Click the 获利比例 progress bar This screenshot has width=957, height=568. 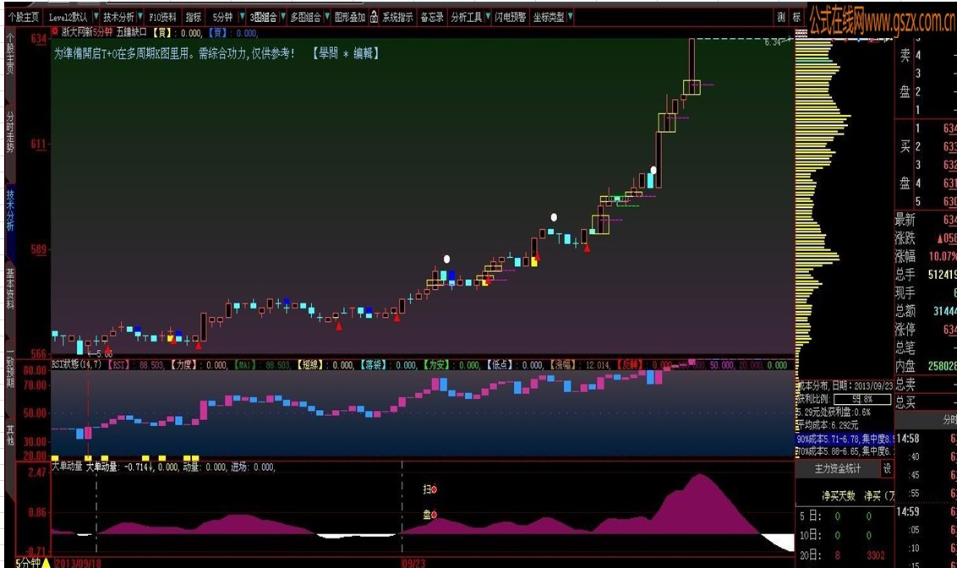click(861, 399)
